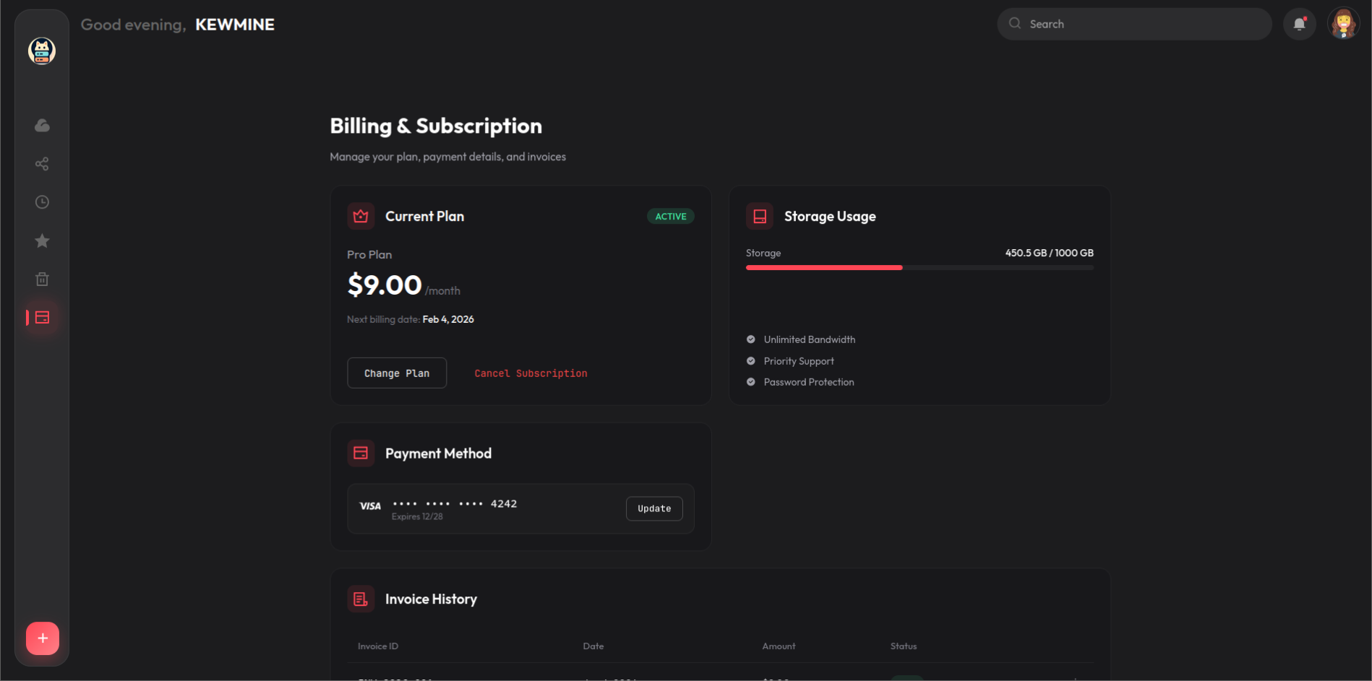Click the storage usage progress bar
This screenshot has height=681, width=1372.
919,267
